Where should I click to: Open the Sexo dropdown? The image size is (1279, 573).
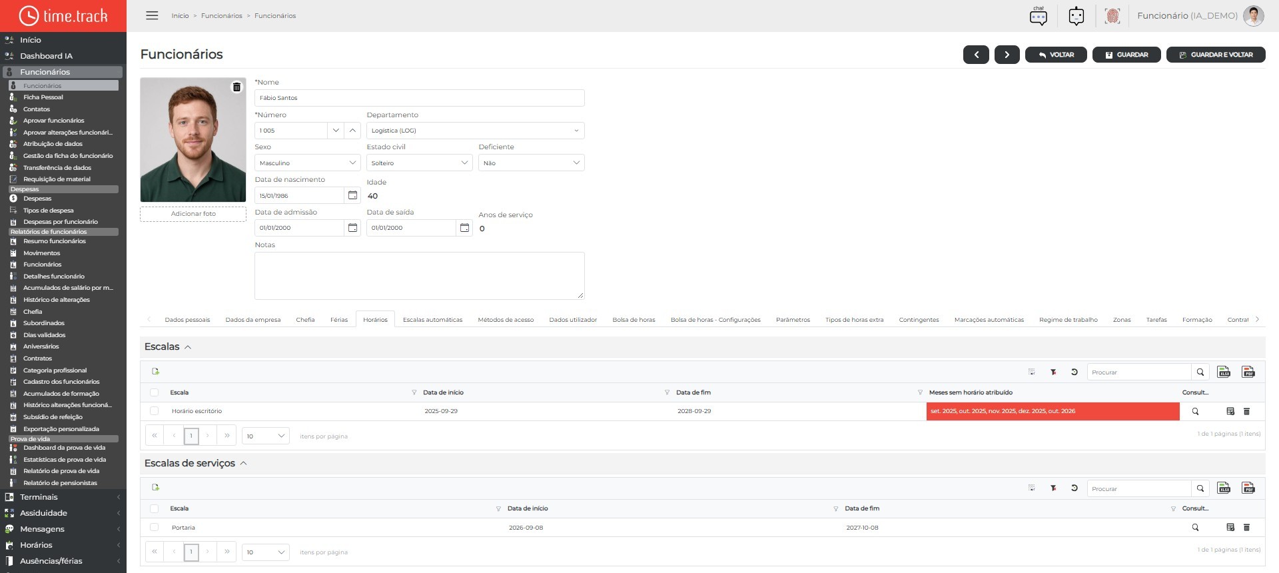308,163
